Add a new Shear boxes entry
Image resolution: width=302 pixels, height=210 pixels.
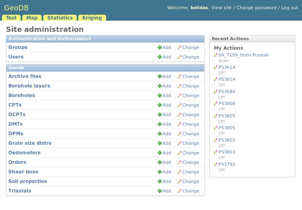point(165,172)
